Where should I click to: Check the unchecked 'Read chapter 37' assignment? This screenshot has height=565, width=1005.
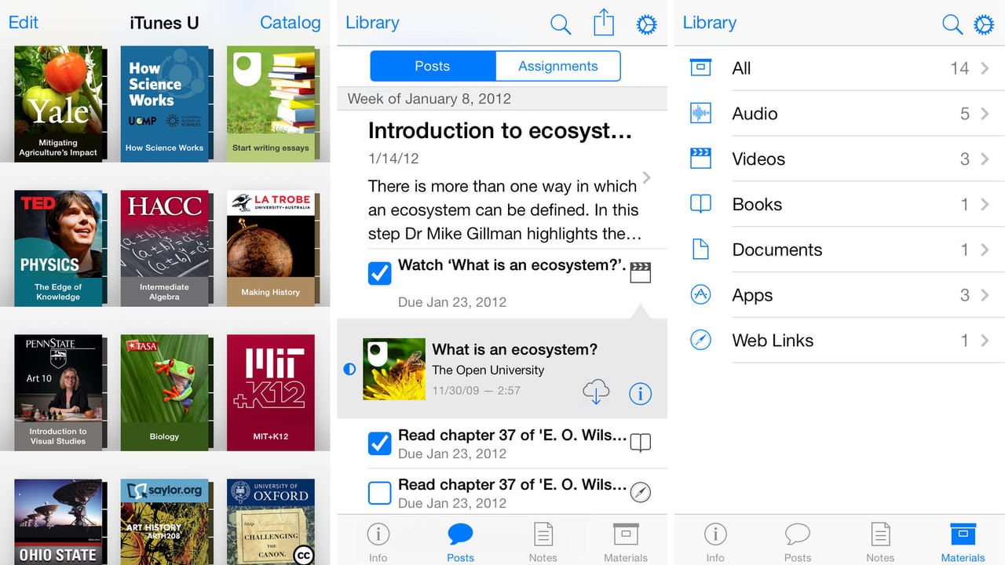379,492
